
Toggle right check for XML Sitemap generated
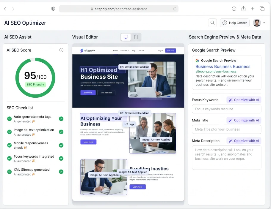61,172
